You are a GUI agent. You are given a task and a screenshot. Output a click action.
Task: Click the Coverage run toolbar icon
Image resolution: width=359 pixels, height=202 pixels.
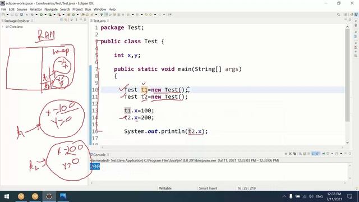(50, 15)
